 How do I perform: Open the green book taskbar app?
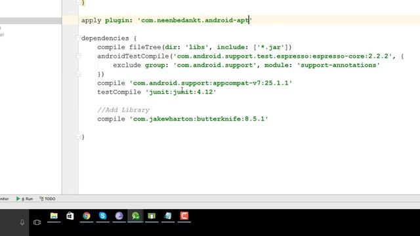(x=152, y=216)
